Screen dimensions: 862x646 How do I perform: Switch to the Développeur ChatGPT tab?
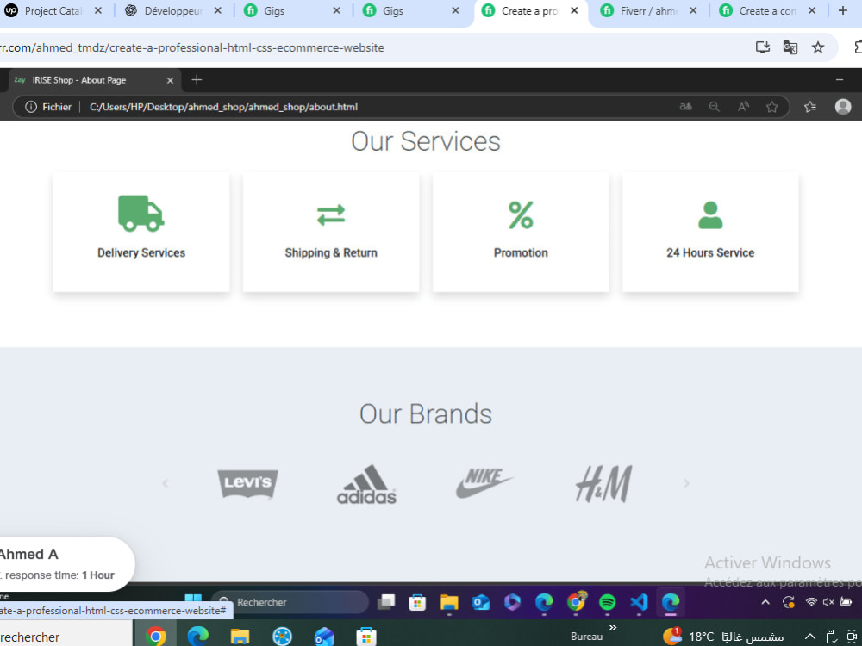172,11
